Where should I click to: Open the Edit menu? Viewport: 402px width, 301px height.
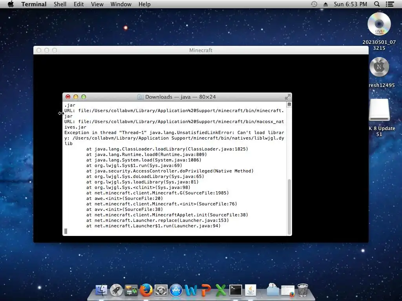pos(79,4)
